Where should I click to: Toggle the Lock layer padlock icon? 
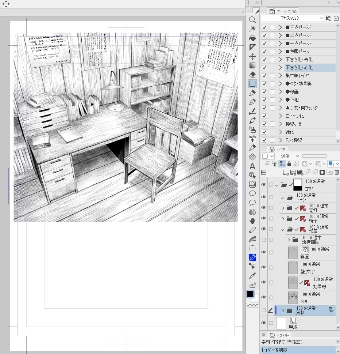(x=289, y=164)
